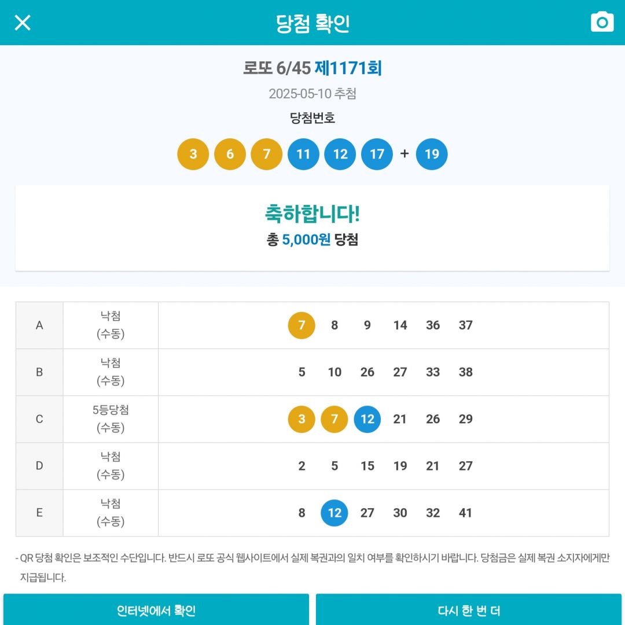The width and height of the screenshot is (625, 625).
Task: Click blue winning ball 11
Action: [x=303, y=154]
